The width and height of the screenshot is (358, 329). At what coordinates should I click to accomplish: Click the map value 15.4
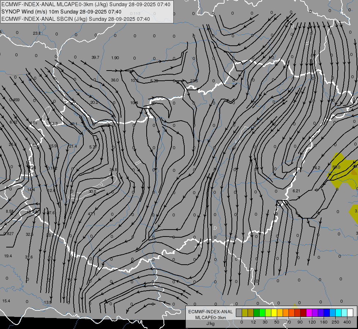pos(6,301)
